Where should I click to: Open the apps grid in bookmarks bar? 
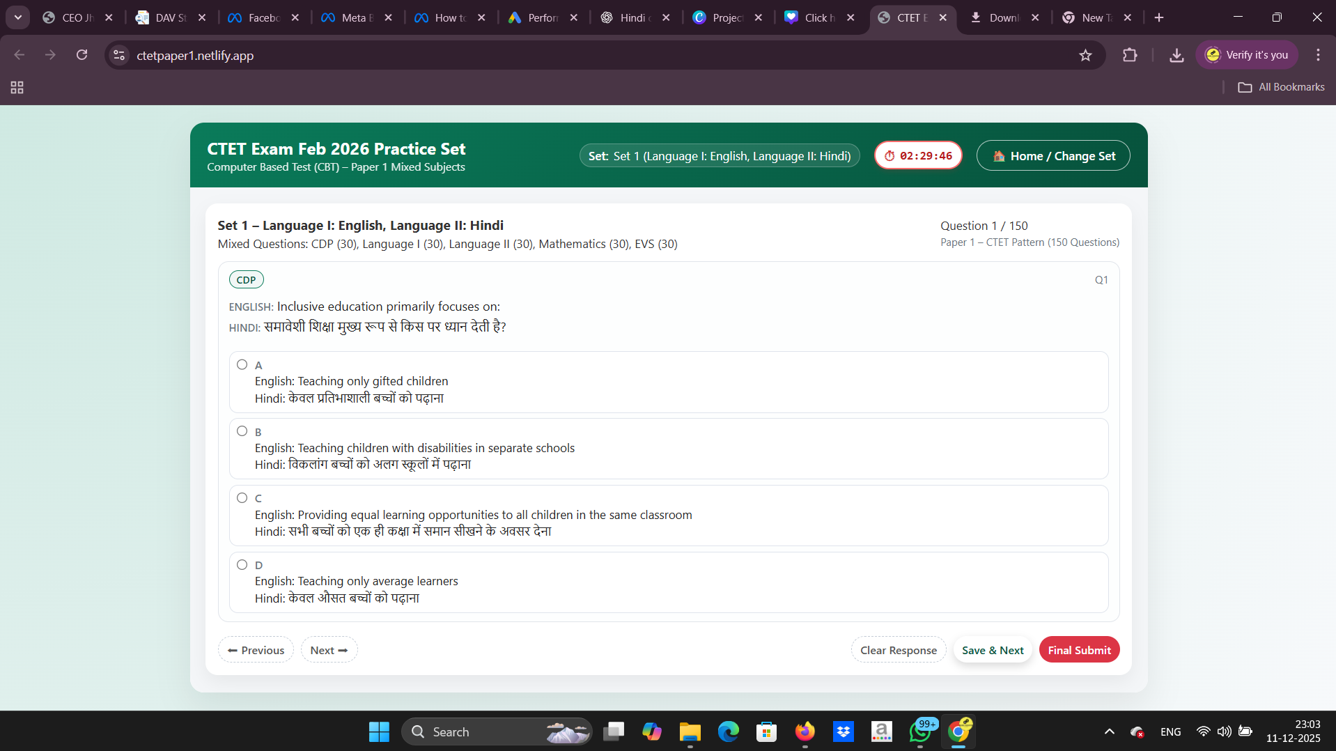click(17, 87)
